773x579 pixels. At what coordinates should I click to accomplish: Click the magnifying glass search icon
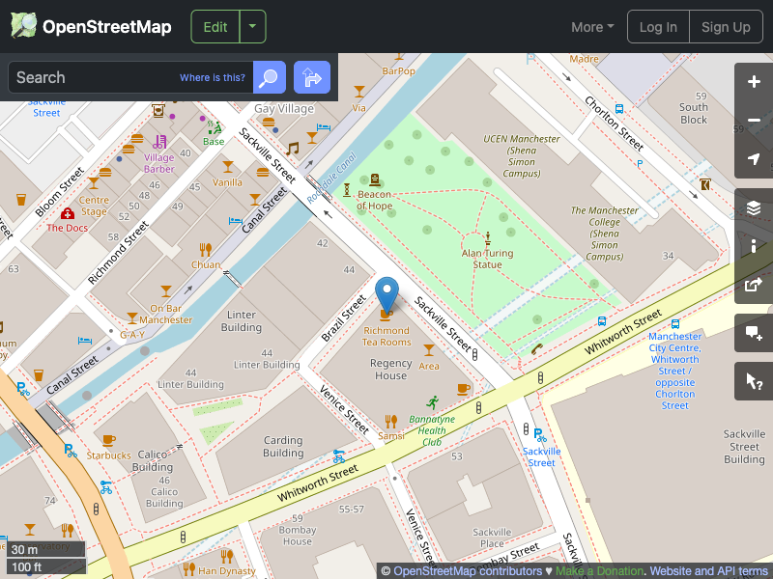click(268, 77)
